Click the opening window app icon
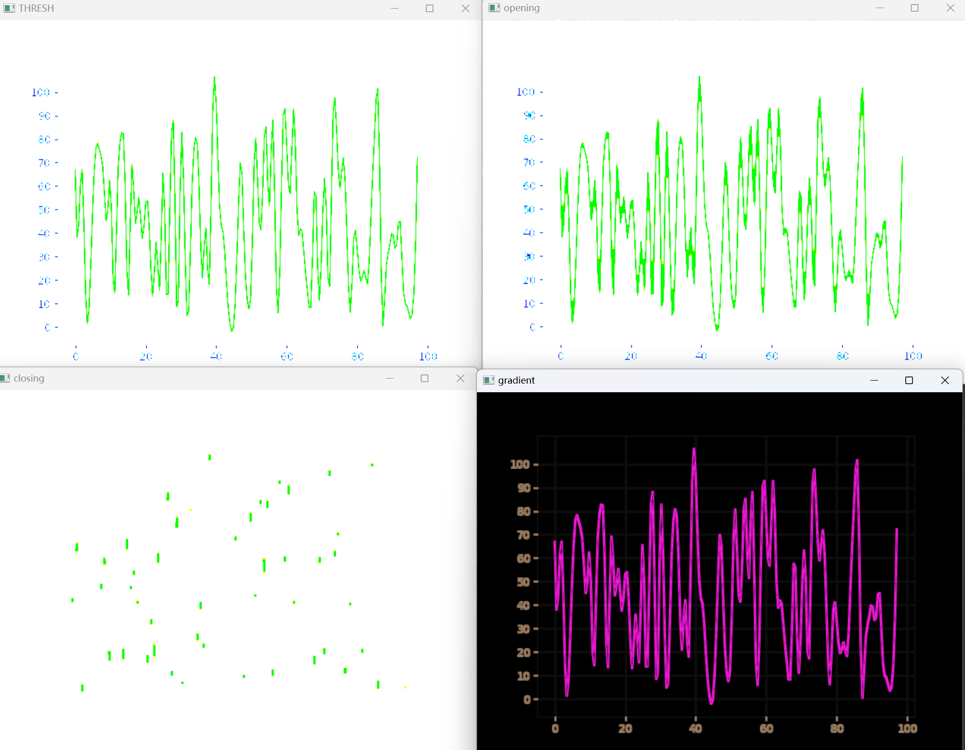The height and width of the screenshot is (750, 965). (x=494, y=8)
